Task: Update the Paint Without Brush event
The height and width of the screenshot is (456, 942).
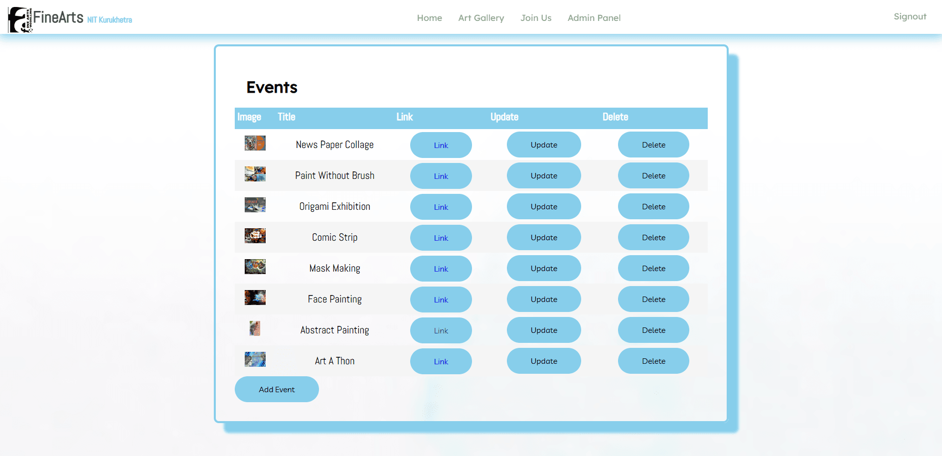Action: tap(543, 175)
